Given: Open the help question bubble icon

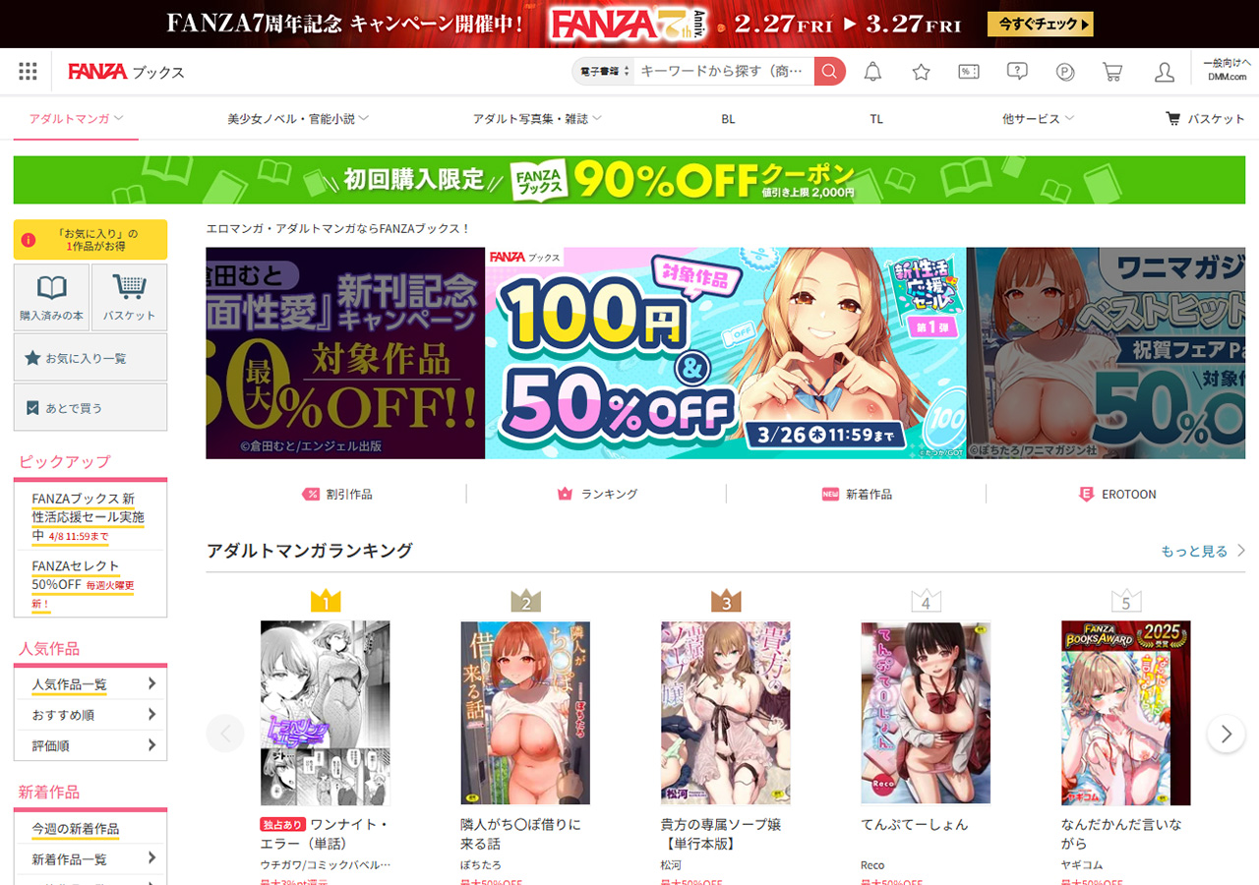Looking at the screenshot, I should (1017, 71).
